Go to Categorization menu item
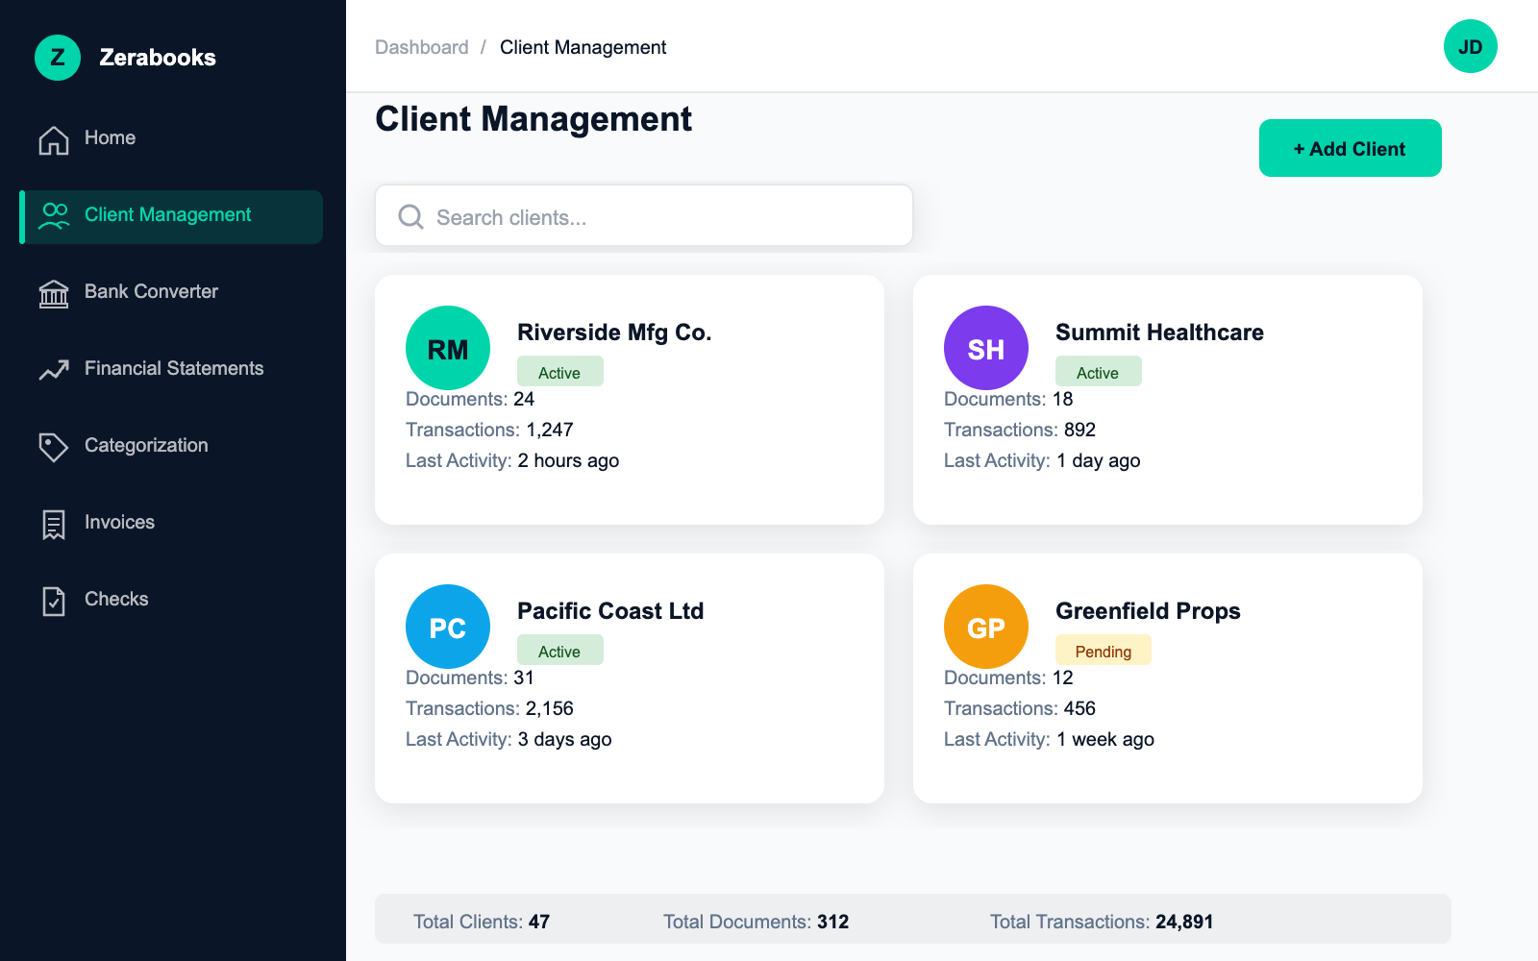1538x961 pixels. [146, 446]
